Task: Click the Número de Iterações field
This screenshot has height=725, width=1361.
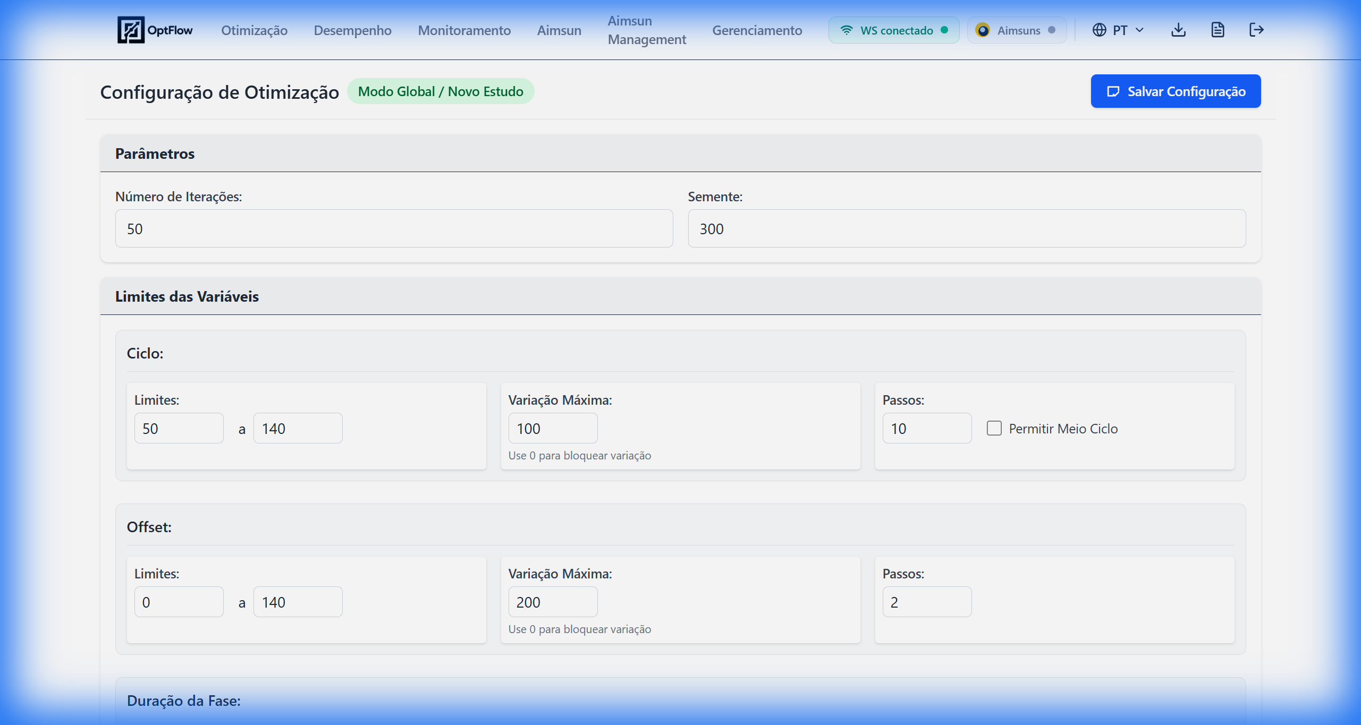Action: pos(394,228)
